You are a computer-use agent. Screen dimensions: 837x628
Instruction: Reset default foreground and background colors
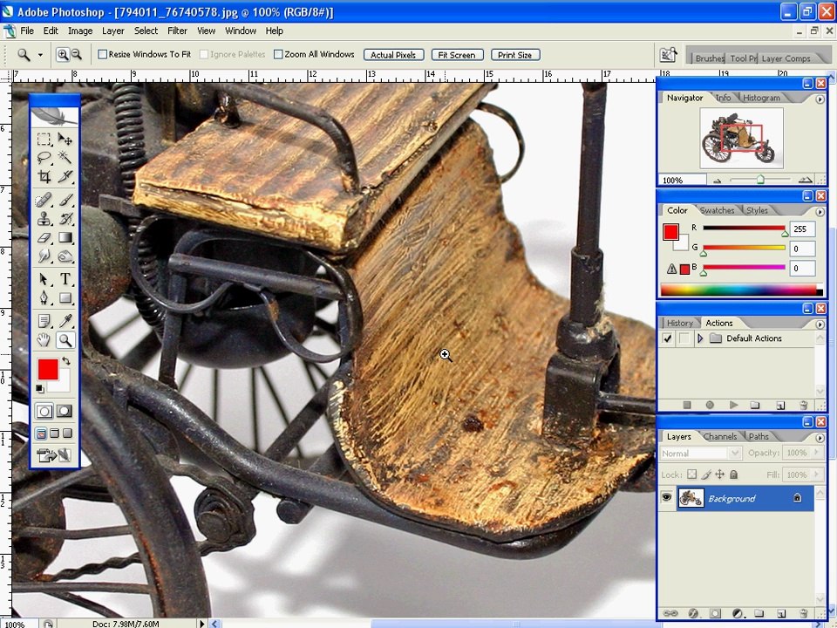[x=40, y=388]
